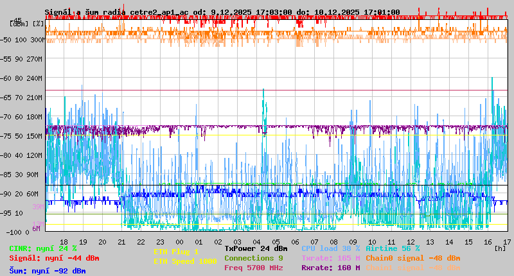Select the '-70 60 180M' y-axis label
Viewport: 514px width, 276px height.
tap(21, 117)
